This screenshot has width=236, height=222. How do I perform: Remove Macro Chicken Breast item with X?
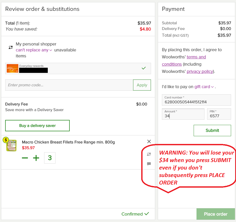pos(149,141)
